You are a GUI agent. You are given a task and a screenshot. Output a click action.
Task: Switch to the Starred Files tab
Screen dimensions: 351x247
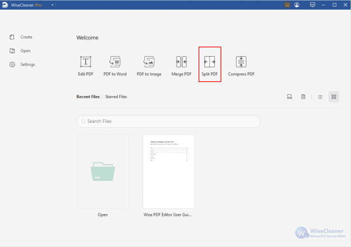coord(116,97)
